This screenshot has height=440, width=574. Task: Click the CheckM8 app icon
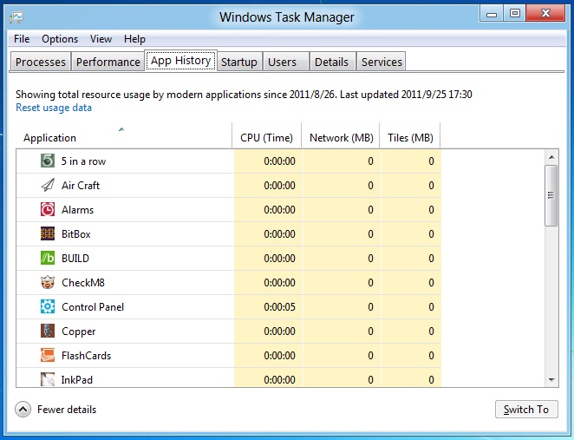(48, 282)
